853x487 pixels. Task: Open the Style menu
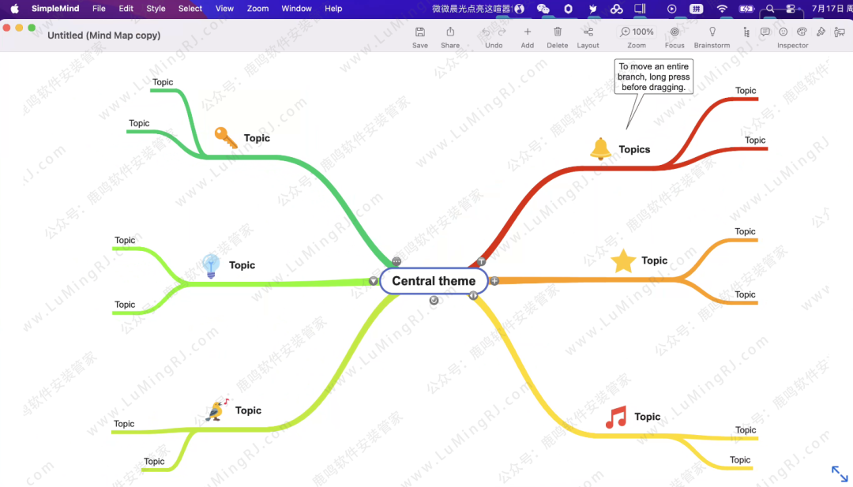point(156,9)
